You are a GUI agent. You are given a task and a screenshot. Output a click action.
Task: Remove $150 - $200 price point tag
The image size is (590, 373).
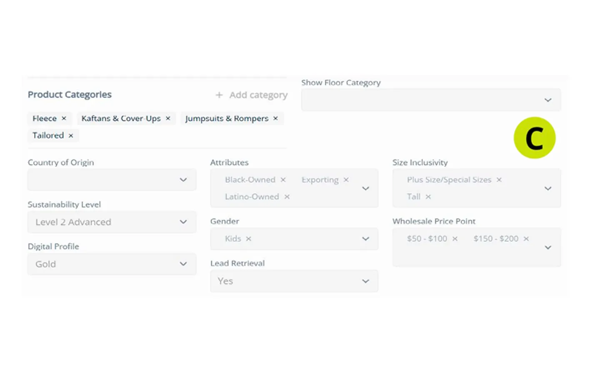tap(526, 239)
